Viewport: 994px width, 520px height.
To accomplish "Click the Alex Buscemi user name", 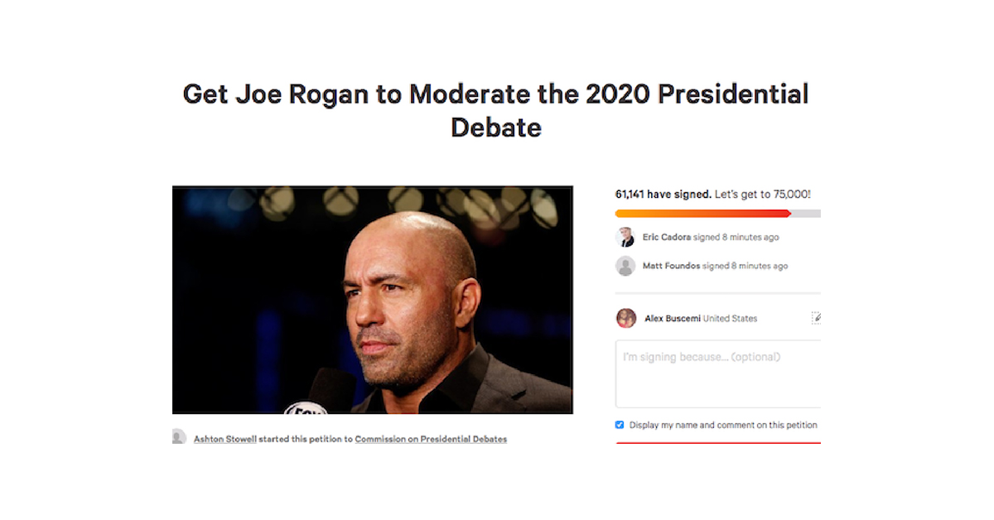I will pyautogui.click(x=672, y=318).
